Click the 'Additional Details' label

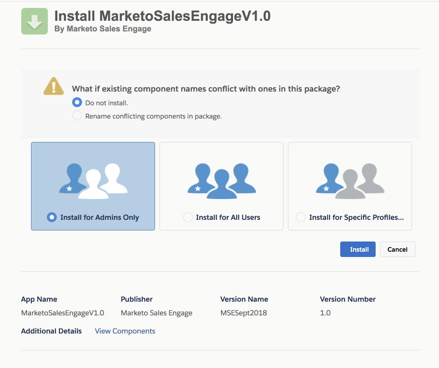point(51,331)
